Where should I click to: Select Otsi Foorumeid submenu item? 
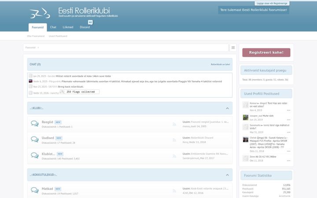pos(36,36)
